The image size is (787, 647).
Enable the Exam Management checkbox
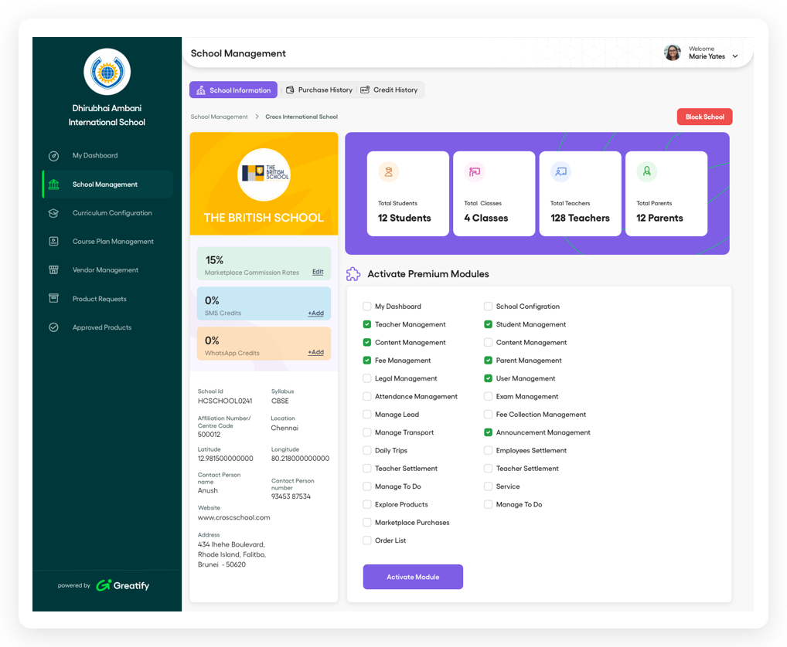point(488,397)
